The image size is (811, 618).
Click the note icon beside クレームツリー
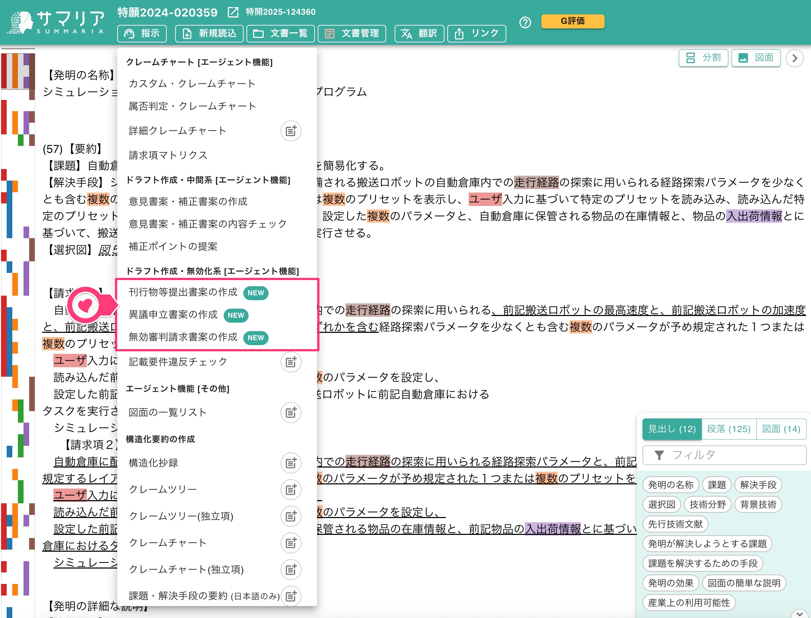(x=291, y=490)
